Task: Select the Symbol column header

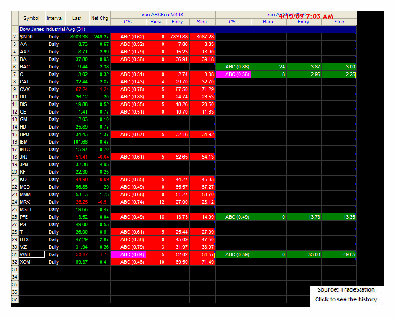Action: coord(31,19)
